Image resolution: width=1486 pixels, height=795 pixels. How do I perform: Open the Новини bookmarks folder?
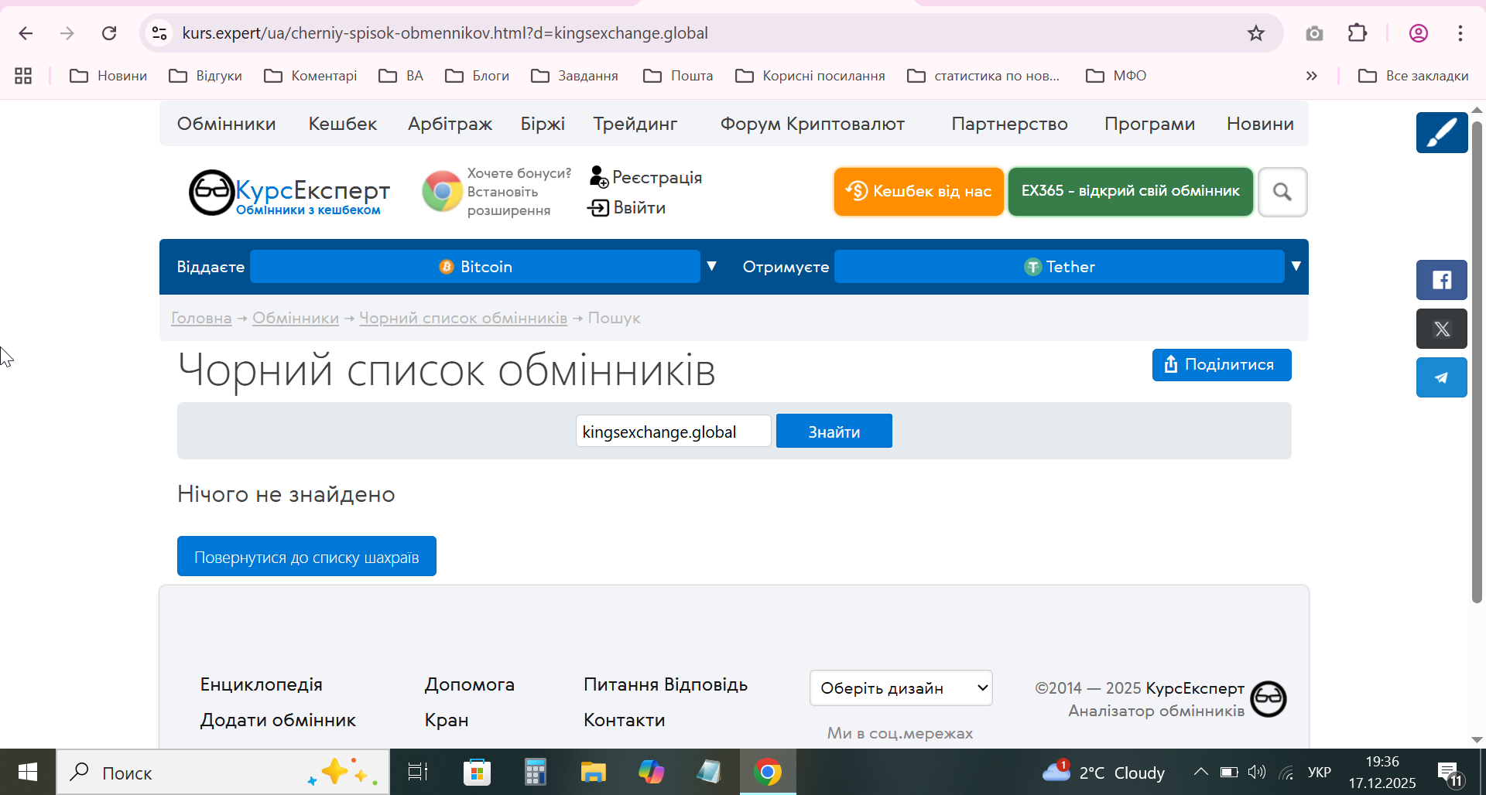[108, 76]
